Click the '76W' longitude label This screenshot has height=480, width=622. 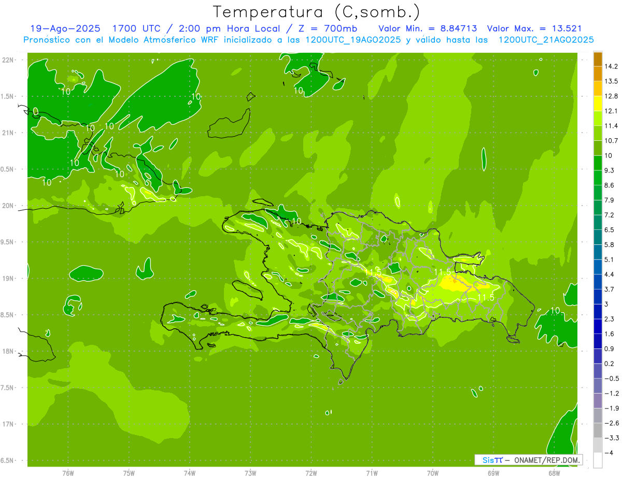(68, 473)
